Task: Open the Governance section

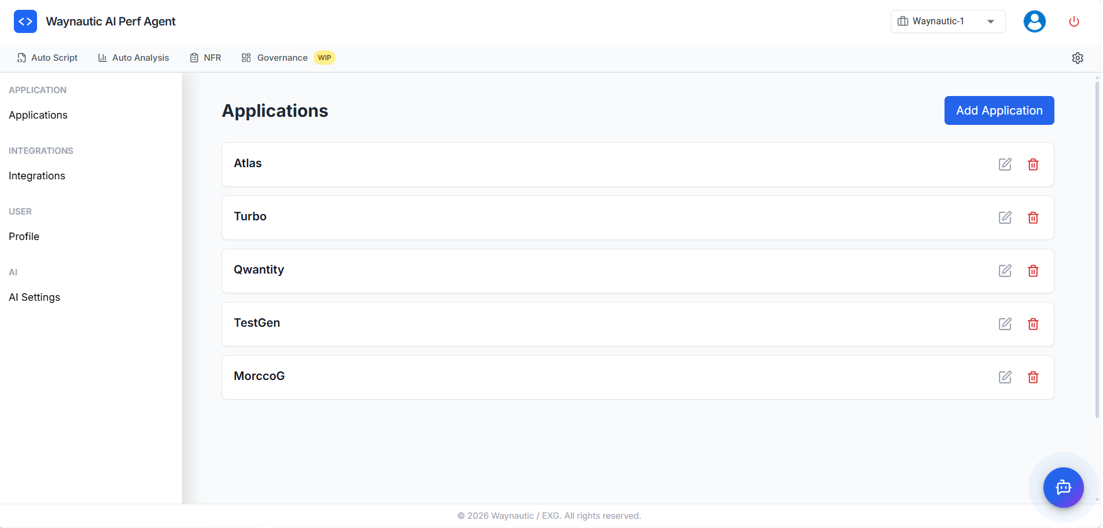Action: (x=275, y=58)
